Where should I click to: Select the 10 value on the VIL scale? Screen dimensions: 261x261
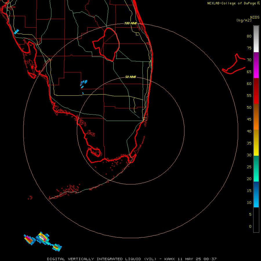(249, 203)
